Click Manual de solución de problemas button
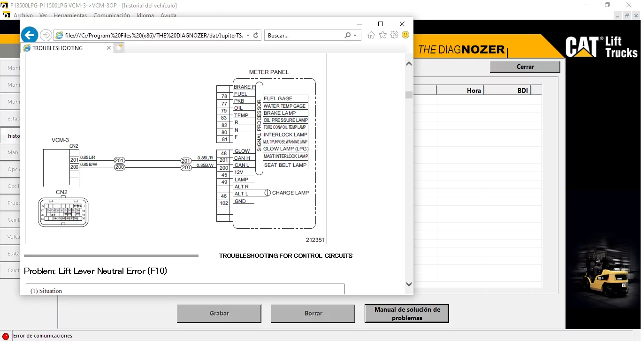 point(406,313)
